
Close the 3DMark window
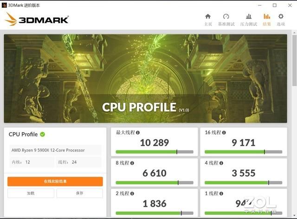pyautogui.click(x=290, y=5)
